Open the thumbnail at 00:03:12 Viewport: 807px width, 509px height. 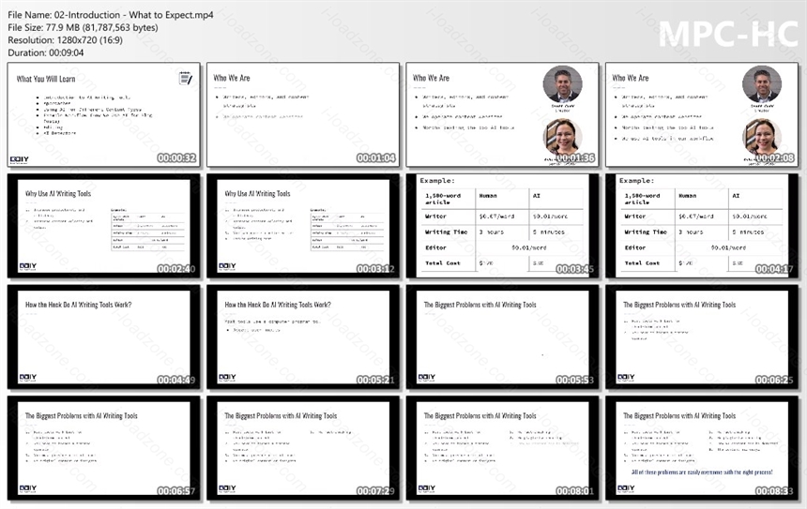click(303, 226)
